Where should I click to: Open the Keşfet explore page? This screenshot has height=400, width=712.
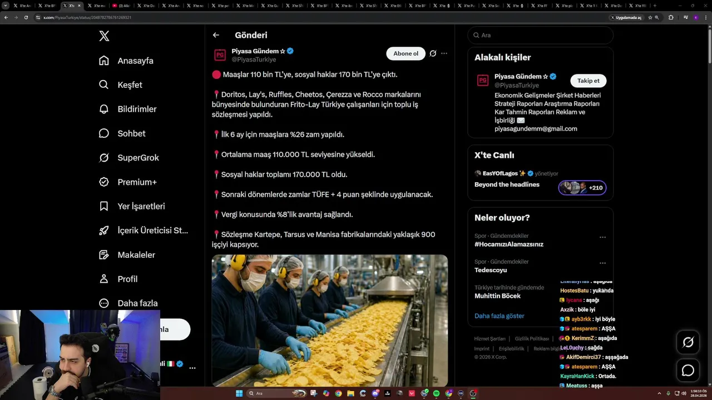(x=120, y=85)
